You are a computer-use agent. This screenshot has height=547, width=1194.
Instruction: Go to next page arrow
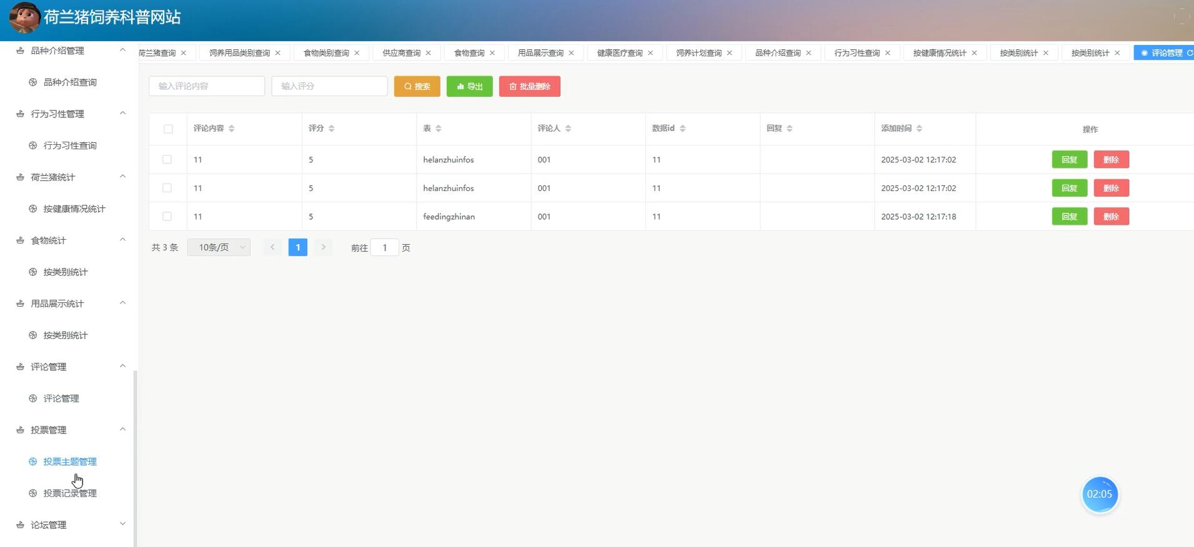coord(323,247)
